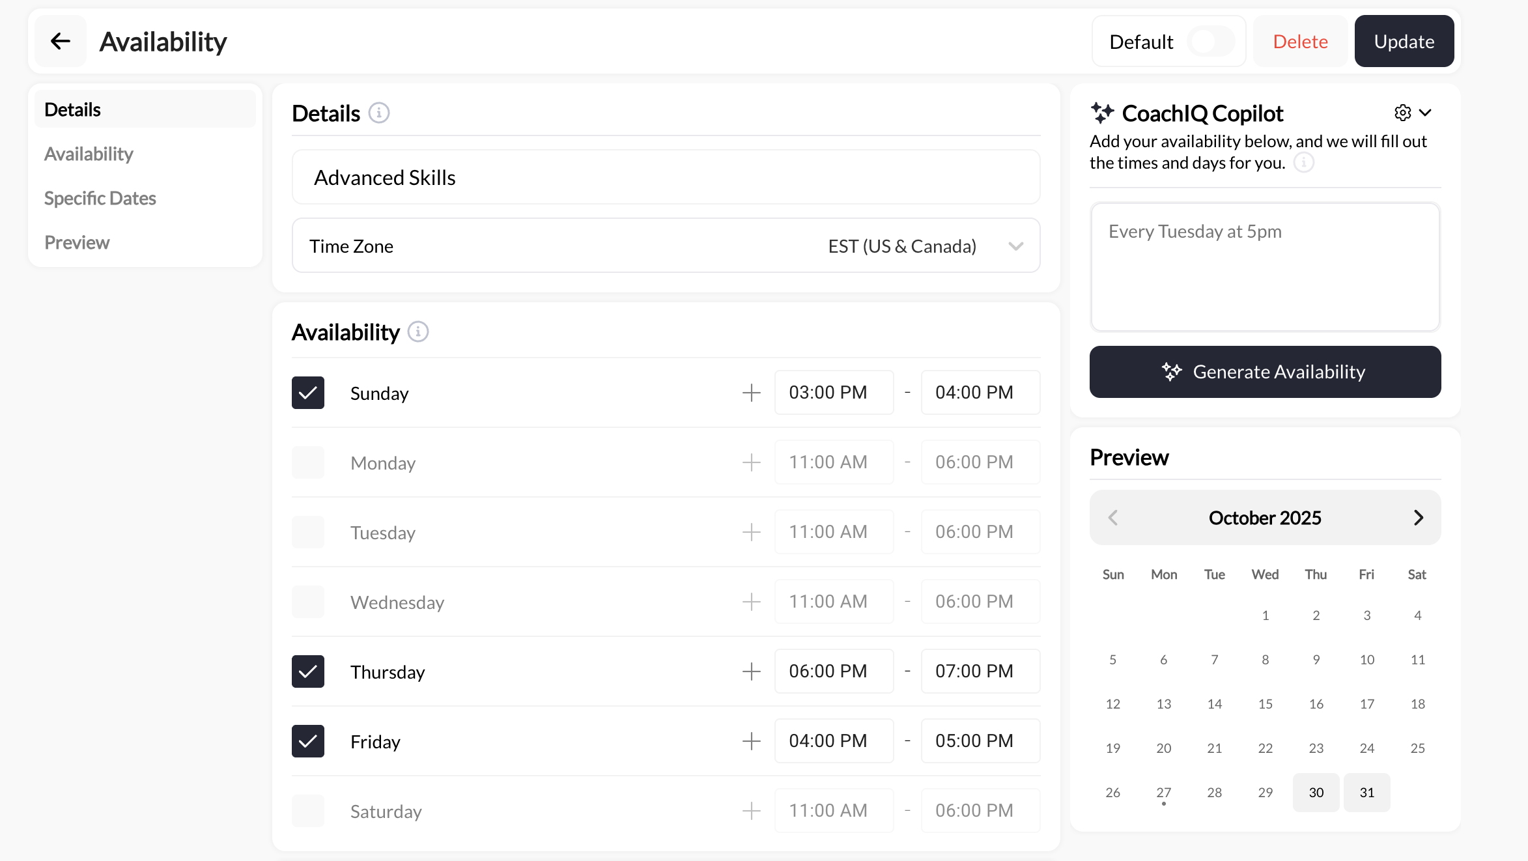
Task: Open the Details info tooltip icon
Action: (x=378, y=112)
